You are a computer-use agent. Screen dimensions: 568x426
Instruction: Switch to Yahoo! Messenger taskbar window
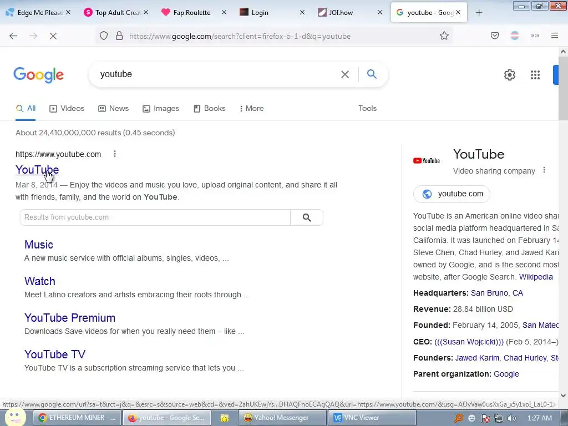point(282,418)
